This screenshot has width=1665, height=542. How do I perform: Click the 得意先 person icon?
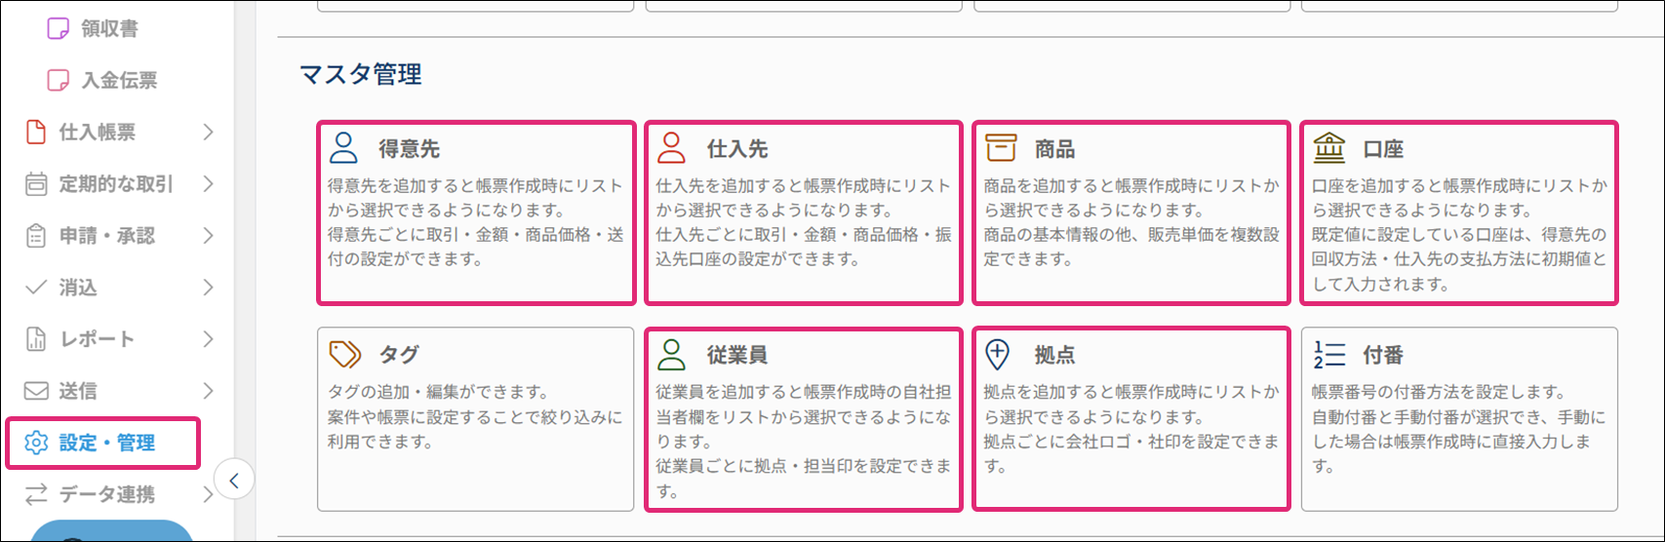point(343,148)
